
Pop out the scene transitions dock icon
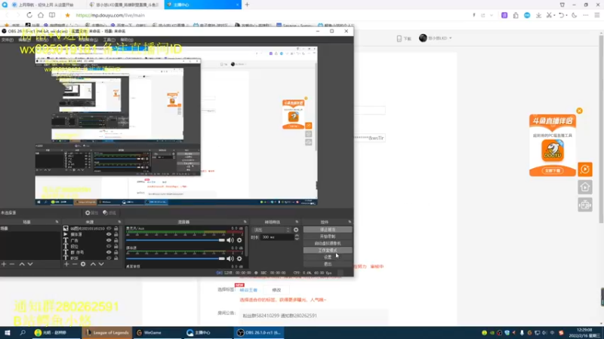click(x=297, y=221)
